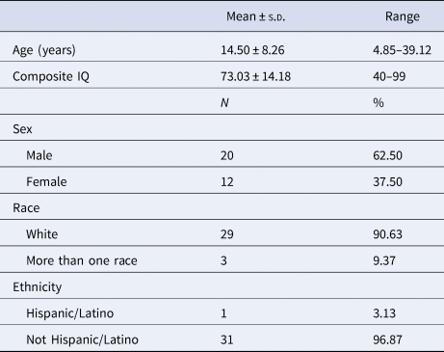Screen dimensions: 444x352
Task: Click the N subheader
Action: click(x=224, y=103)
